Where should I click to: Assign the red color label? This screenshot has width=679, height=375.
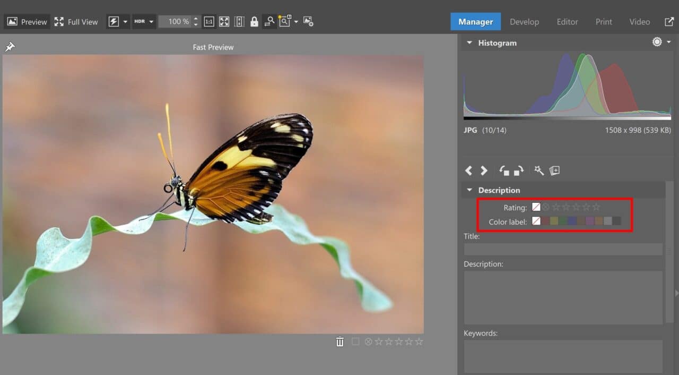(545, 221)
